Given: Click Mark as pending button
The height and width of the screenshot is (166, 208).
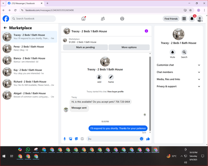Looking at the screenshot, I should coord(85,47).
